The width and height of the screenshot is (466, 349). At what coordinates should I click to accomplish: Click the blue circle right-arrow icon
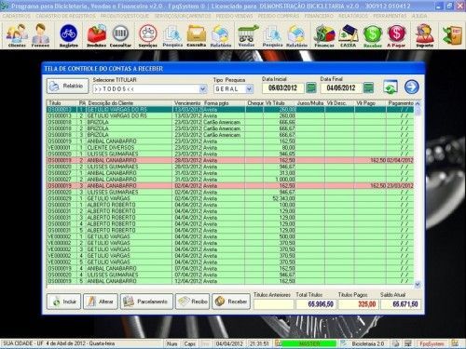coord(412,87)
